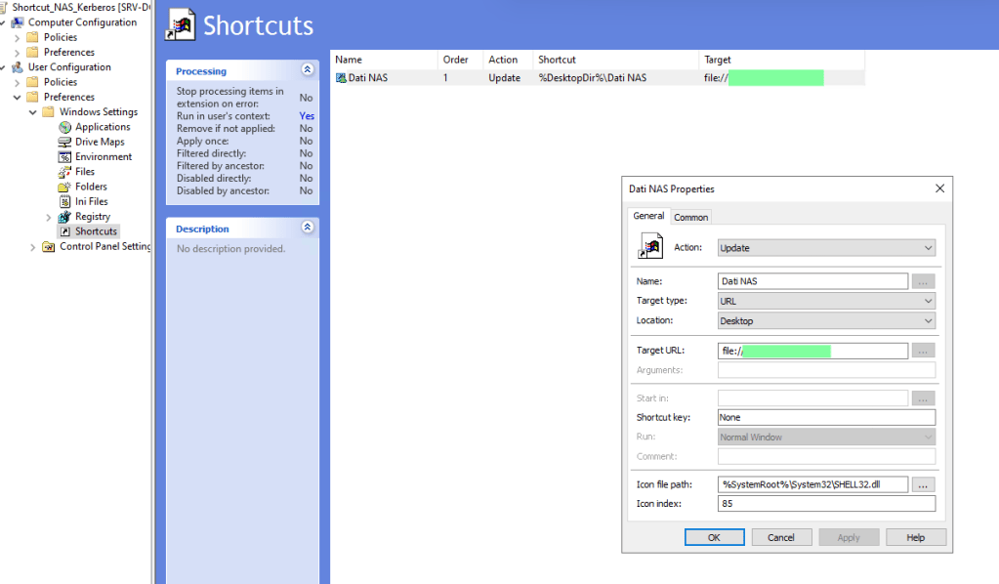Screen dimensions: 999x584
Task: Click Cancel in Properties dialog
Action: pos(781,537)
